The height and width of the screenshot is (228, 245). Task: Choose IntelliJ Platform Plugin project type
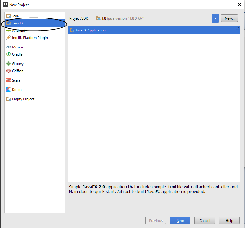(x=35, y=37)
